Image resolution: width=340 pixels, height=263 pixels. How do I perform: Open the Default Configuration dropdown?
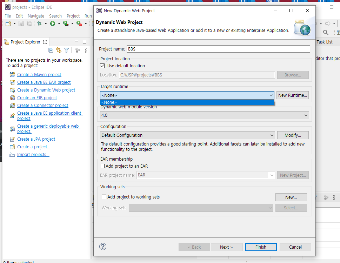click(x=187, y=135)
